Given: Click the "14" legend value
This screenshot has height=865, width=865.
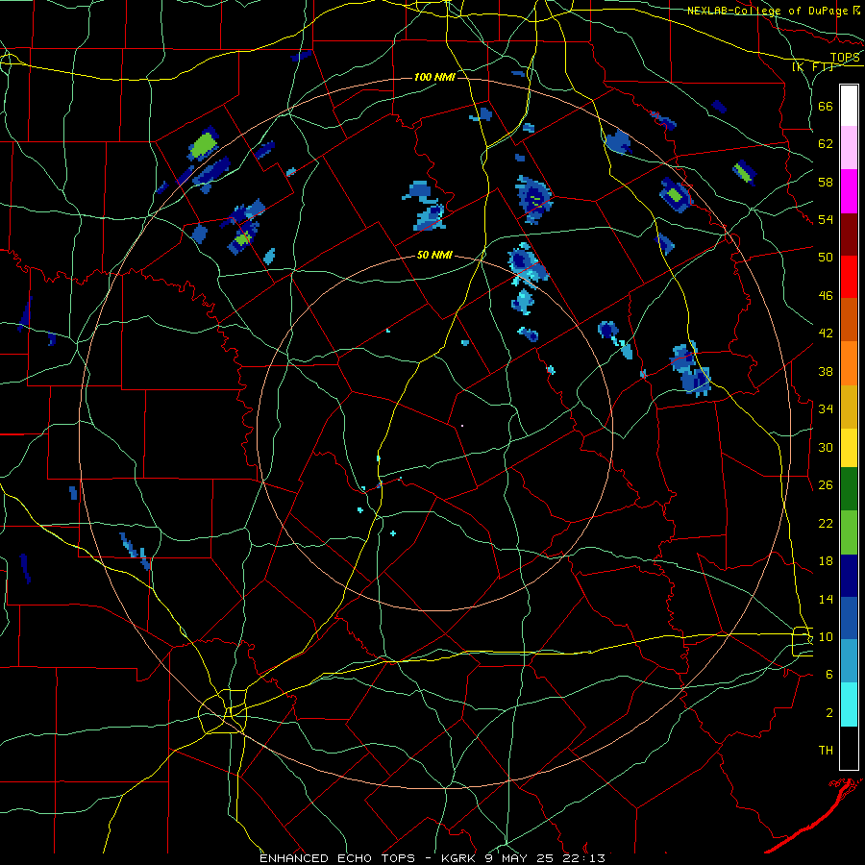Looking at the screenshot, I should (826, 599).
